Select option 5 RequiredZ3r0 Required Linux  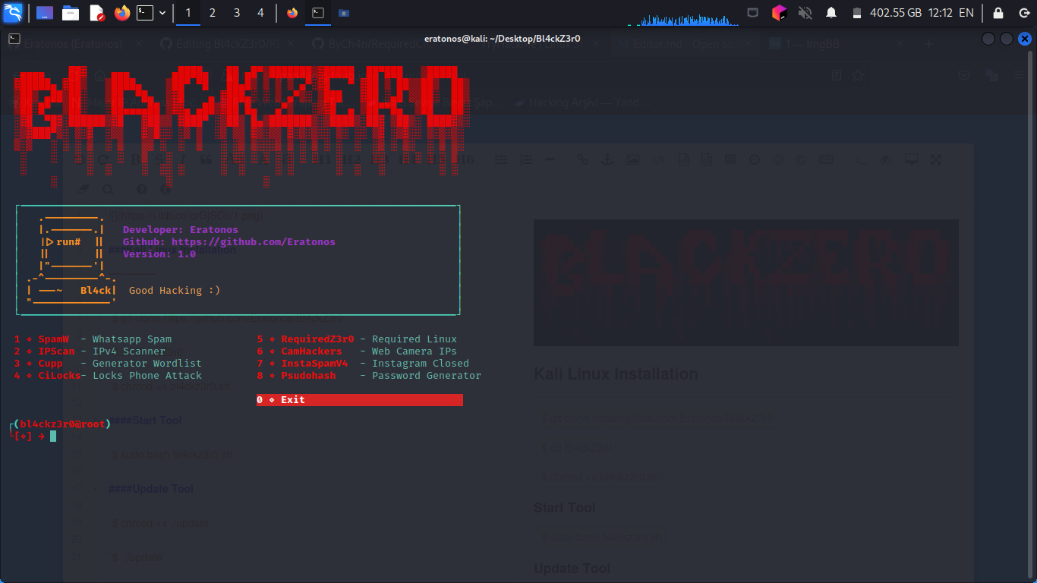[357, 339]
